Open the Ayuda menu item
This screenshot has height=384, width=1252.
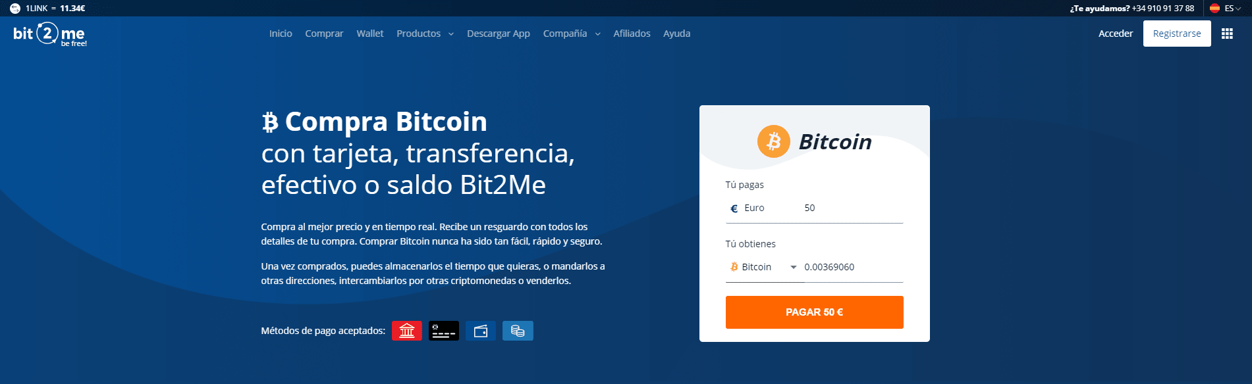pyautogui.click(x=676, y=34)
